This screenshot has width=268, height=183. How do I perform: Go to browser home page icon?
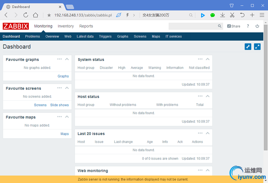pyautogui.click(x=35, y=15)
